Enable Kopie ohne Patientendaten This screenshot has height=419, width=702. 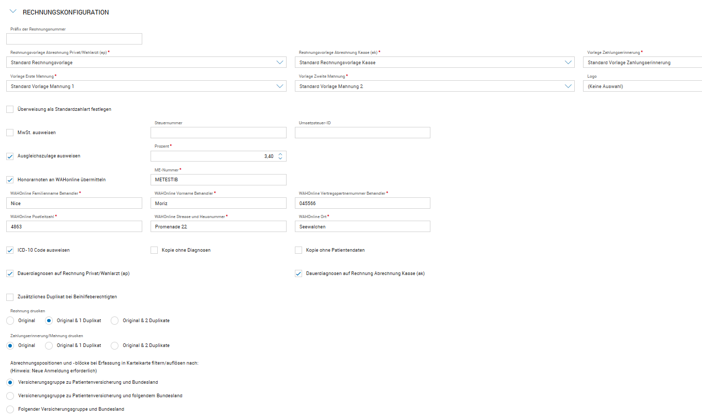coord(298,250)
